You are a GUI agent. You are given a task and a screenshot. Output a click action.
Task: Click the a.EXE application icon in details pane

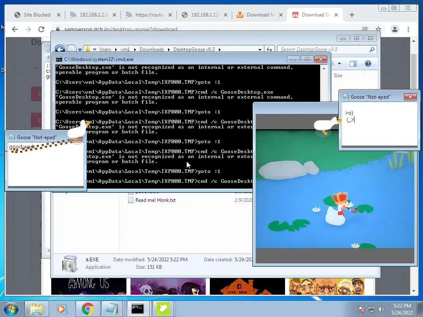click(x=69, y=263)
